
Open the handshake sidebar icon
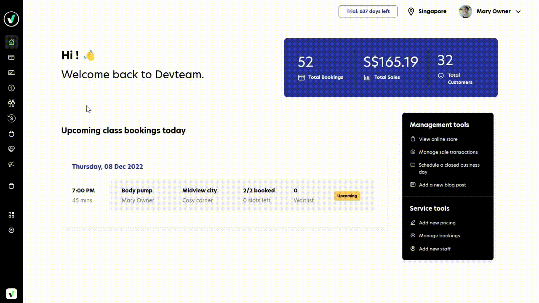(x=11, y=149)
